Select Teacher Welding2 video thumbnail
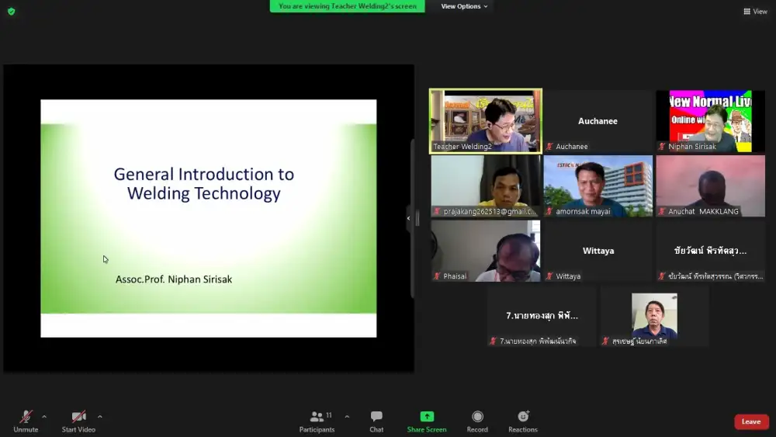 click(486, 120)
